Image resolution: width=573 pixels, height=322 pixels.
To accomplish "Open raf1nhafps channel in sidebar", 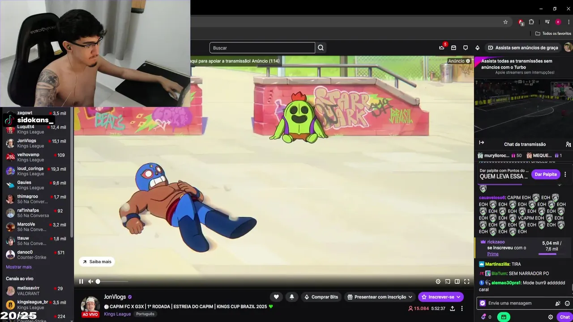I will (36, 212).
